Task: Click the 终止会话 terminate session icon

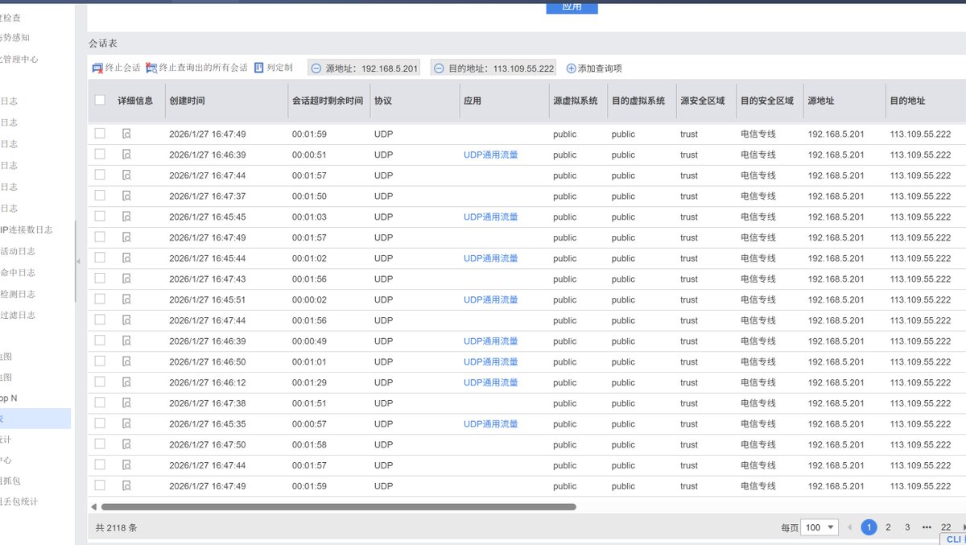Action: point(97,68)
